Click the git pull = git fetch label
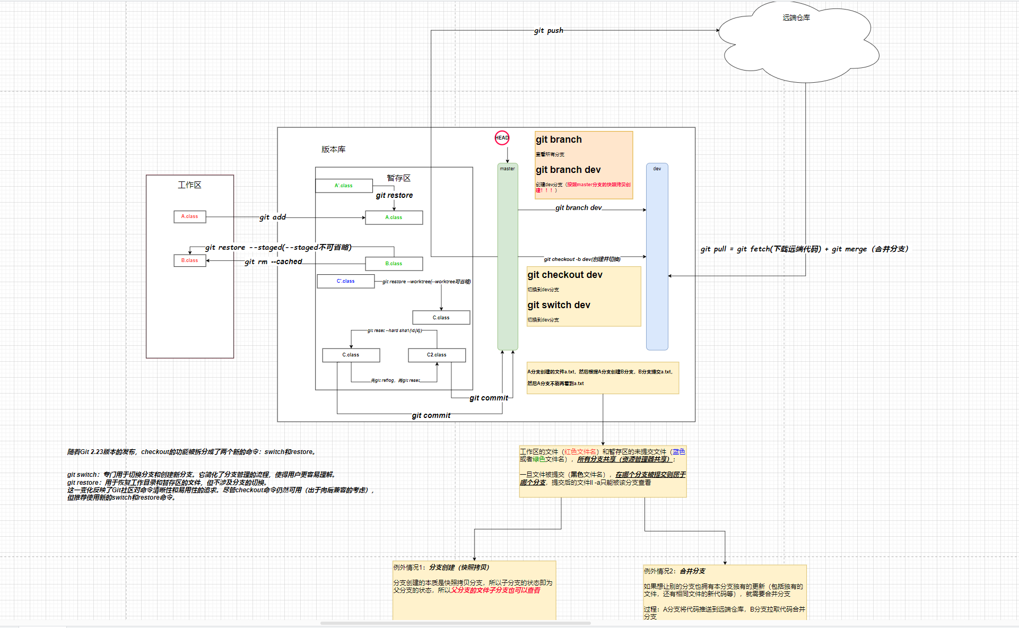The width and height of the screenshot is (1019, 628). click(804, 249)
